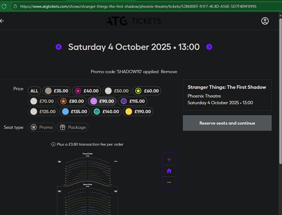282x215 pixels.
Task: Zoom in the seat map with plus
Action: coord(169,160)
